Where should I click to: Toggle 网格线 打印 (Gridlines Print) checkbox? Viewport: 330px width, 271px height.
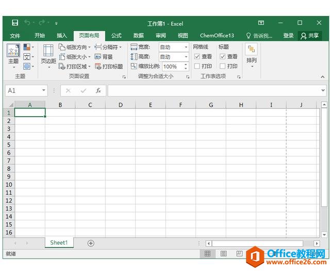[197, 66]
